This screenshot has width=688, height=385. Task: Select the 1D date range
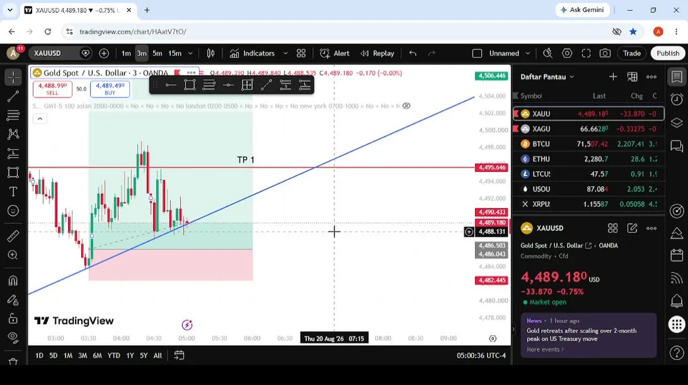[x=39, y=355]
